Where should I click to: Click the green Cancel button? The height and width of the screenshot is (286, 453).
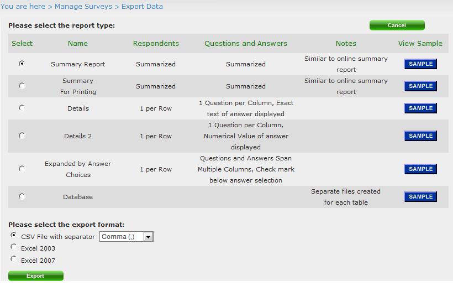pyautogui.click(x=397, y=25)
